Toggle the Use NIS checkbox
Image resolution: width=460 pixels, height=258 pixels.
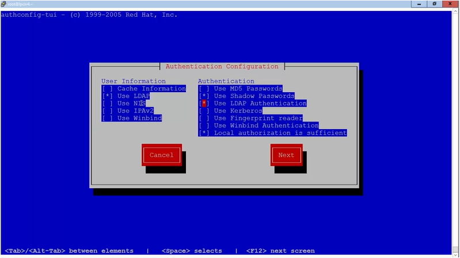click(107, 104)
